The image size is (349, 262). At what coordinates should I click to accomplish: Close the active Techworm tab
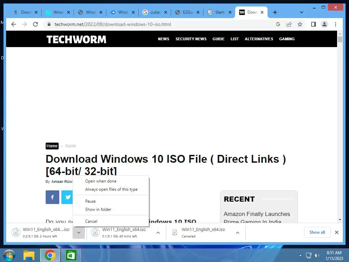[x=262, y=12]
